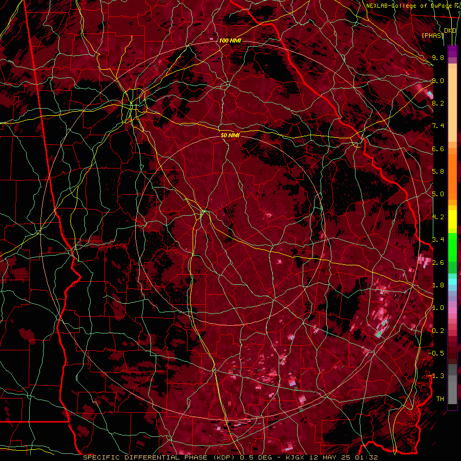Click the '9.0' color scale value
The height and width of the screenshot is (461, 461).
pyautogui.click(x=438, y=80)
